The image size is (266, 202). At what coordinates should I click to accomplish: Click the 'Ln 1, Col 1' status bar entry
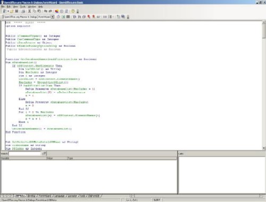(131, 200)
